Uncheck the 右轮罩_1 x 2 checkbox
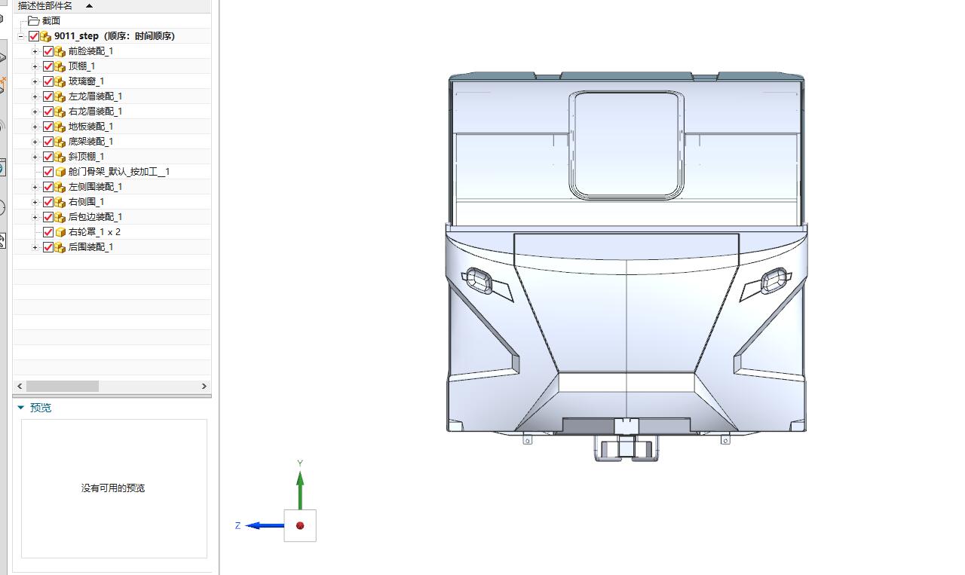The height and width of the screenshot is (575, 965). pos(48,232)
